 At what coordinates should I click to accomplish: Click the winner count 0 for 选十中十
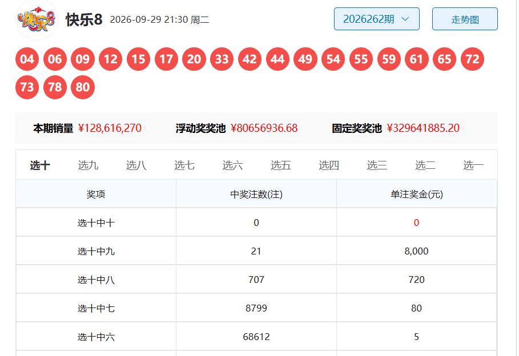click(256, 222)
